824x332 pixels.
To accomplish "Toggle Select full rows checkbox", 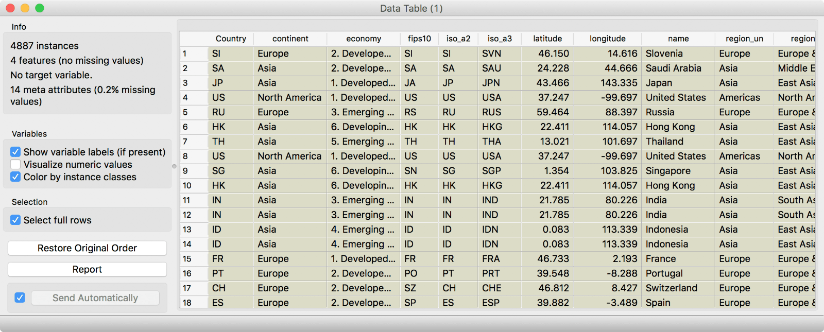I will pos(15,220).
